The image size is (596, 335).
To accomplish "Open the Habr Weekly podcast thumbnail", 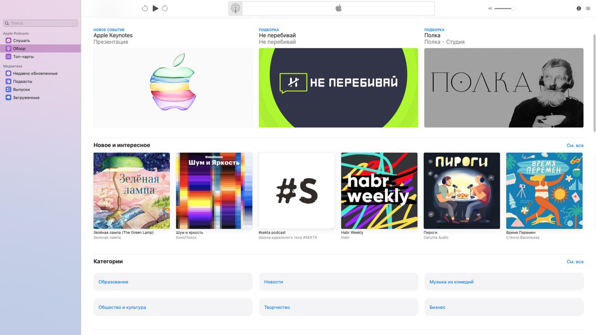I will [x=379, y=191].
